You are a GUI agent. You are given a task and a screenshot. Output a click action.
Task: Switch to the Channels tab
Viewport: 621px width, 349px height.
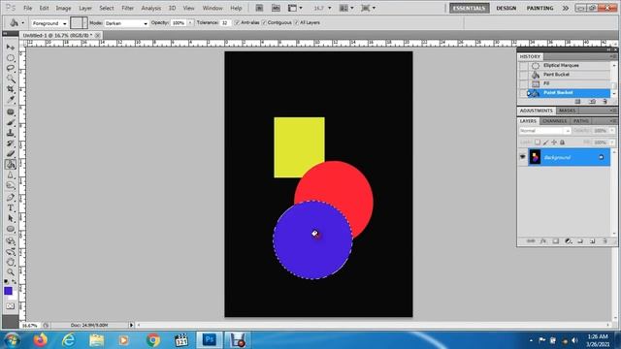point(554,121)
